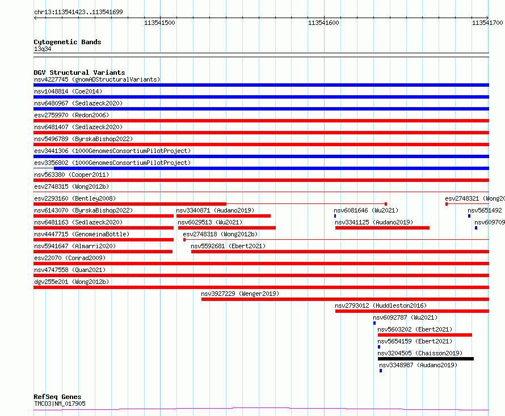505x416 pixels.
Task: Click esv2759970 (Redon2006) variant label
Action: pyautogui.click(x=71, y=115)
